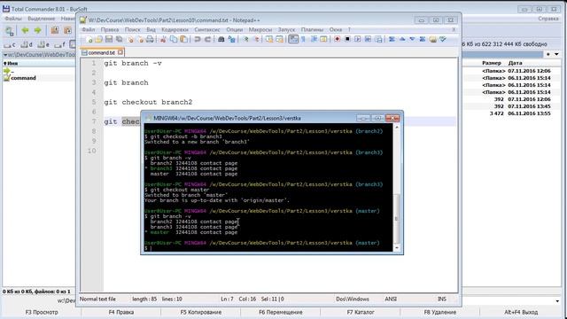Open the Поиск menu in Notepad++
Image resolution: width=567 pixels, height=319 pixels.
tap(132, 29)
